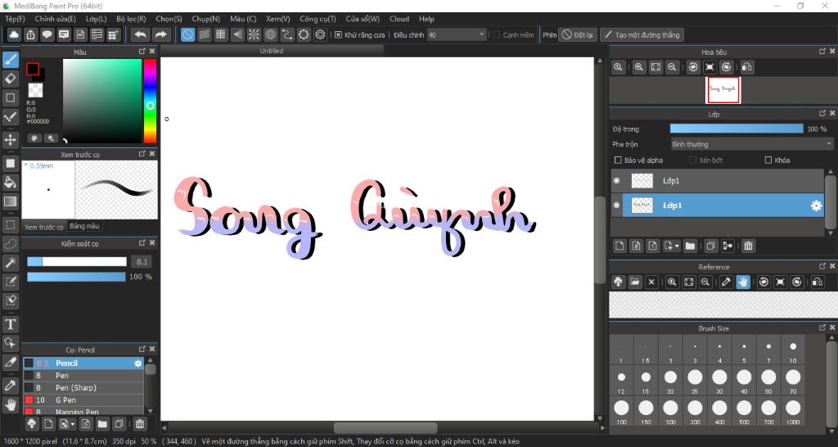The image size is (838, 447).
Task: Select the Eraser tool
Action: 10,79
